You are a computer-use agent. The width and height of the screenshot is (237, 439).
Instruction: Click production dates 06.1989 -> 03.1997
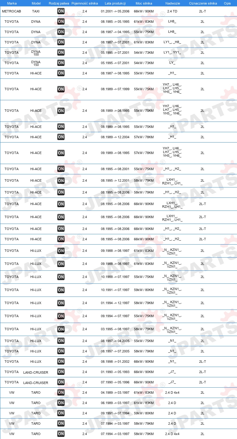(115, 403)
